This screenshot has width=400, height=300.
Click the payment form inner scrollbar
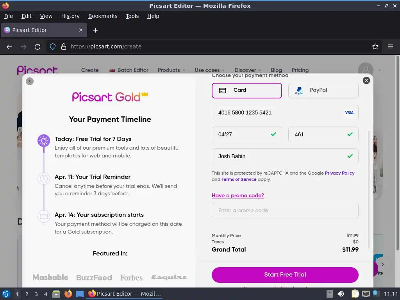coord(369,189)
